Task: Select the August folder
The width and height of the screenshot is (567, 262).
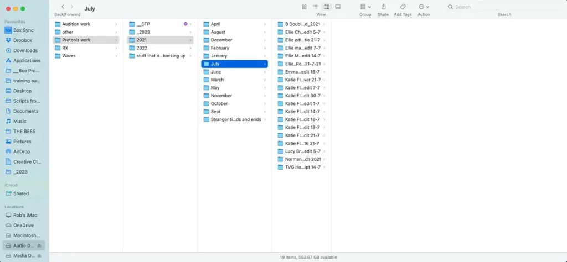Action: [x=218, y=32]
